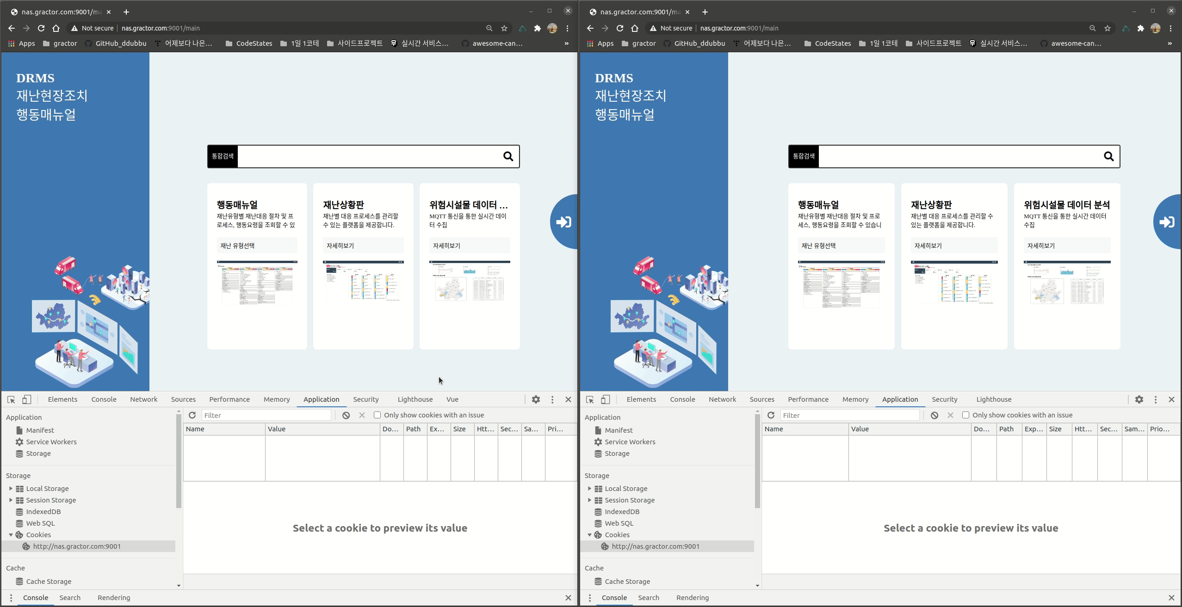
Task: Click the blue login arrow button
Action: (563, 222)
